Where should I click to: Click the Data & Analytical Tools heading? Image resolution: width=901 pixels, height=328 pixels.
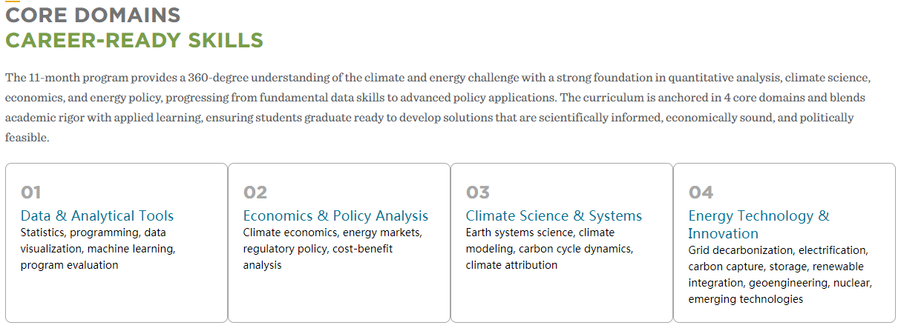97,216
